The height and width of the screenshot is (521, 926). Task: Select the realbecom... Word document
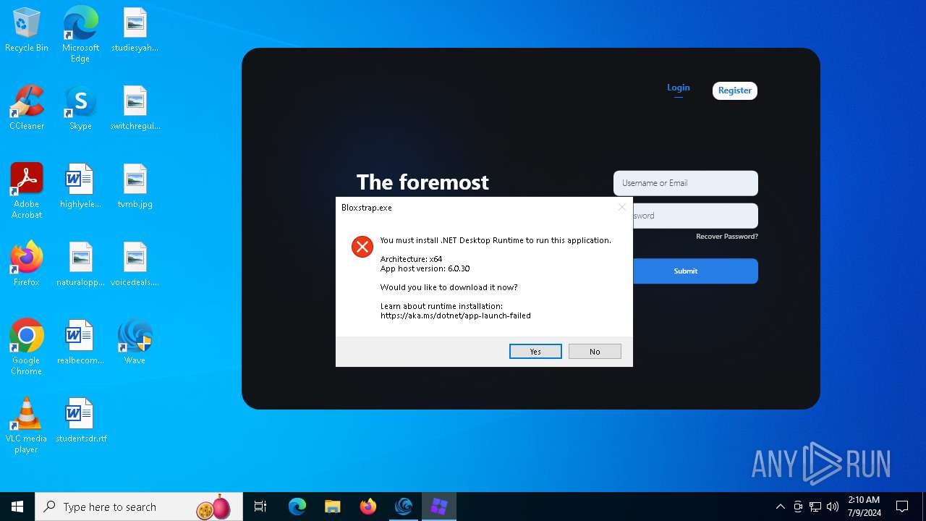point(80,343)
